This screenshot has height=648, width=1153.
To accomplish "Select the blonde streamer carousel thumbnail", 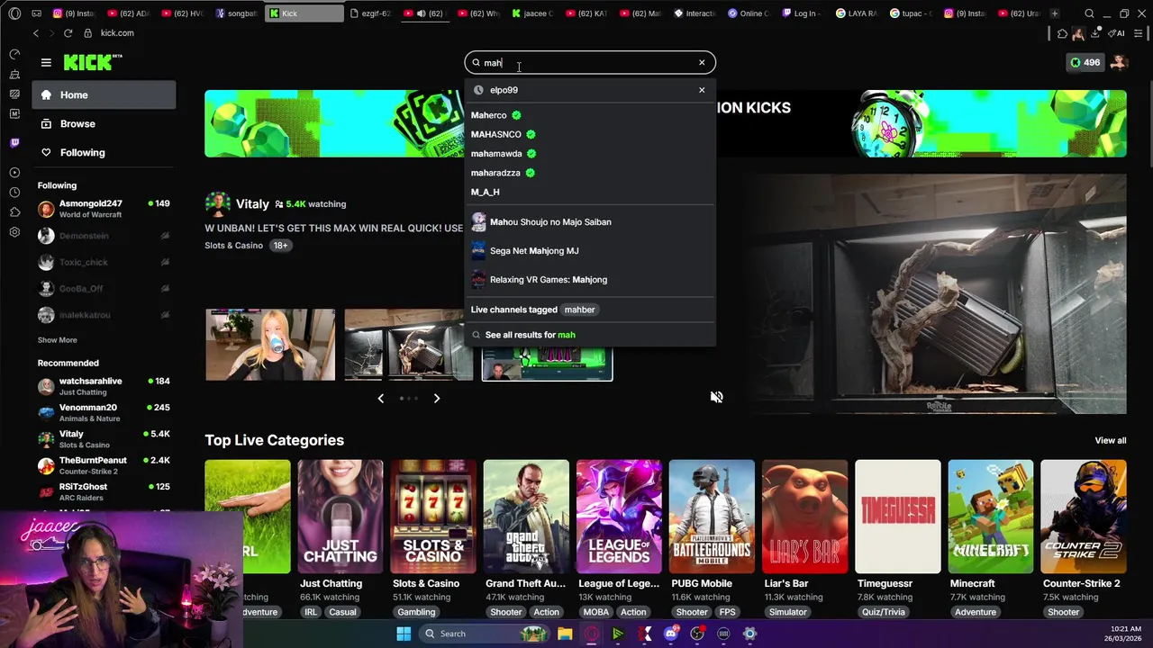I will pyautogui.click(x=270, y=345).
